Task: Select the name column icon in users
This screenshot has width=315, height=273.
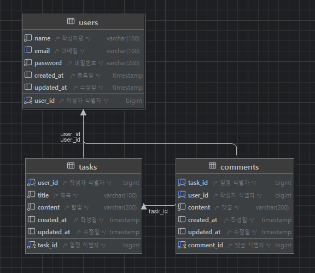Action: click(x=28, y=38)
